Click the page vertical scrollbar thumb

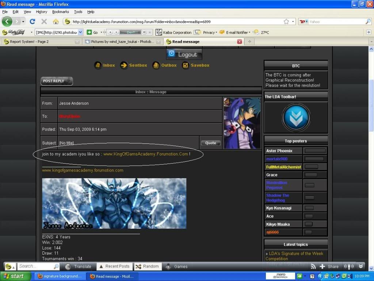(x=371, y=105)
